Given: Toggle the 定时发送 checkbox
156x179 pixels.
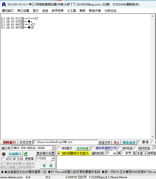Looking at the screenshot, I should pyautogui.click(x=135, y=148).
